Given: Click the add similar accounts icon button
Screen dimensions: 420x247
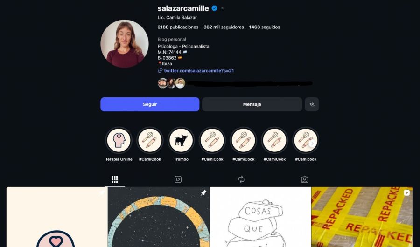Looking at the screenshot, I should (x=312, y=104).
